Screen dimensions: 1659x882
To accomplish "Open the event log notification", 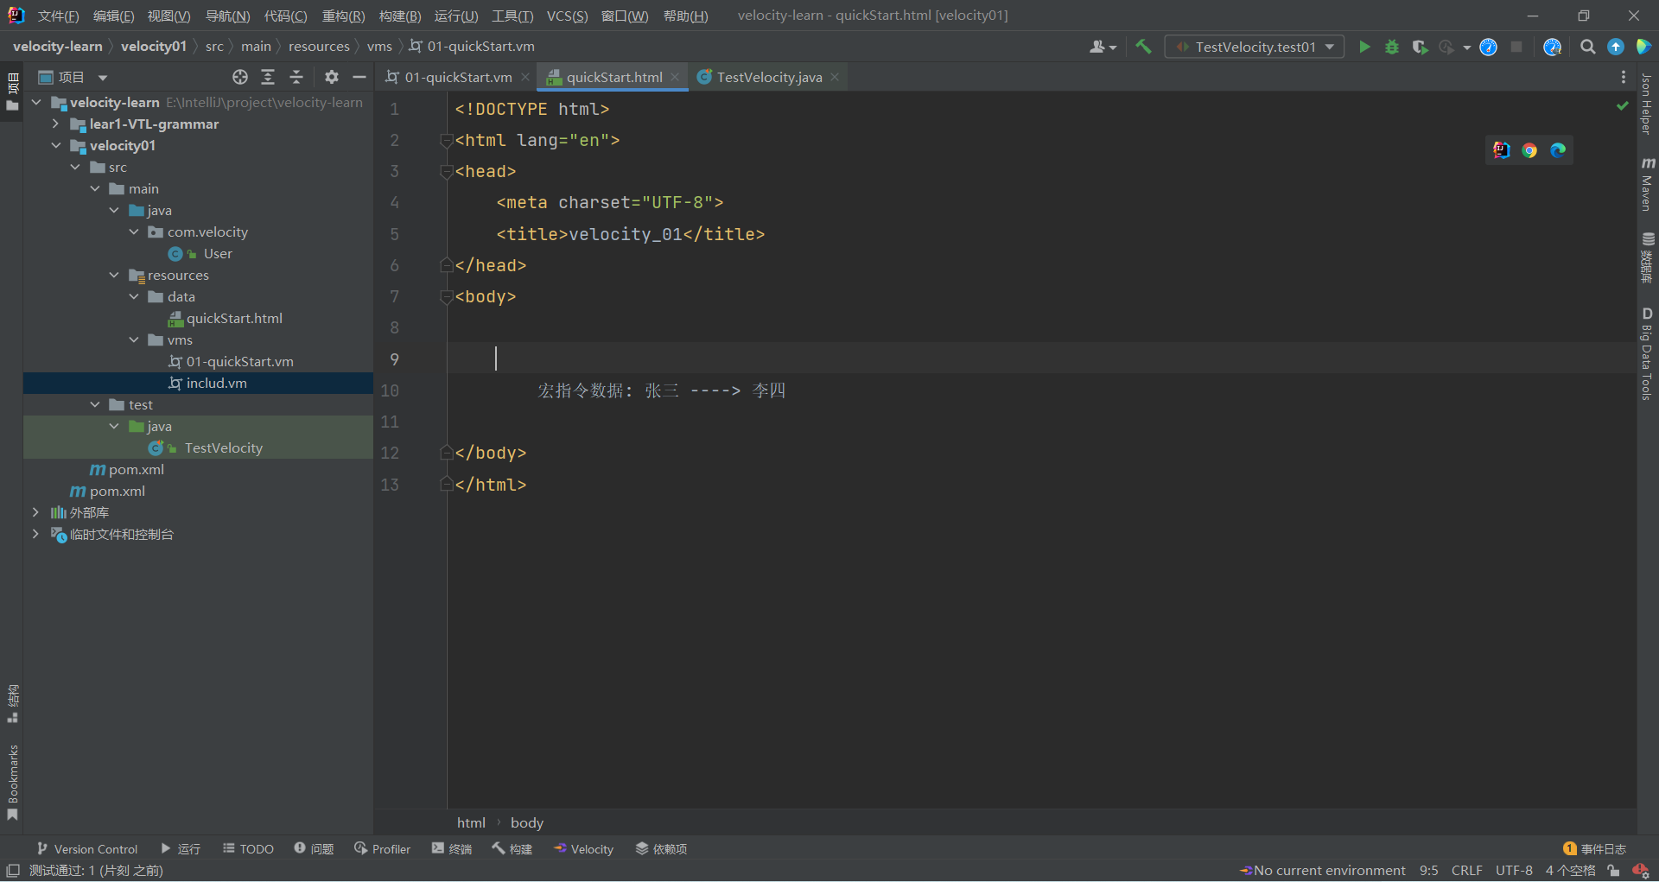I will (x=1594, y=849).
